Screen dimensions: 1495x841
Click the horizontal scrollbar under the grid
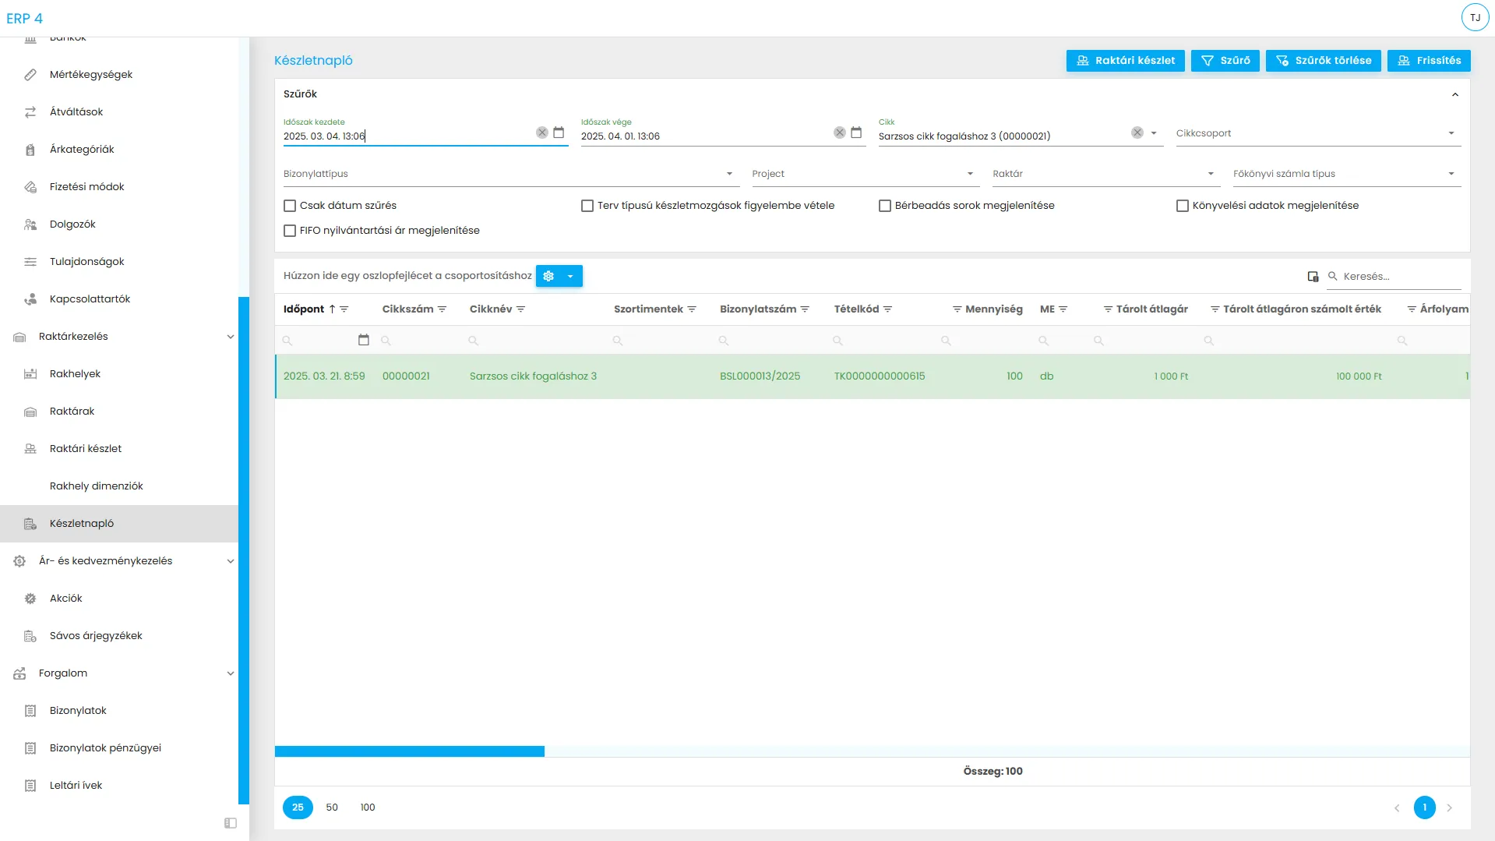(x=410, y=751)
